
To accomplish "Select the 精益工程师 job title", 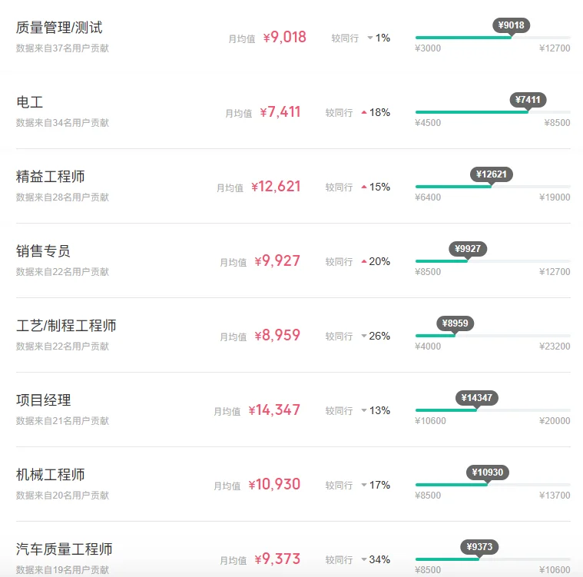I will click(x=50, y=177).
